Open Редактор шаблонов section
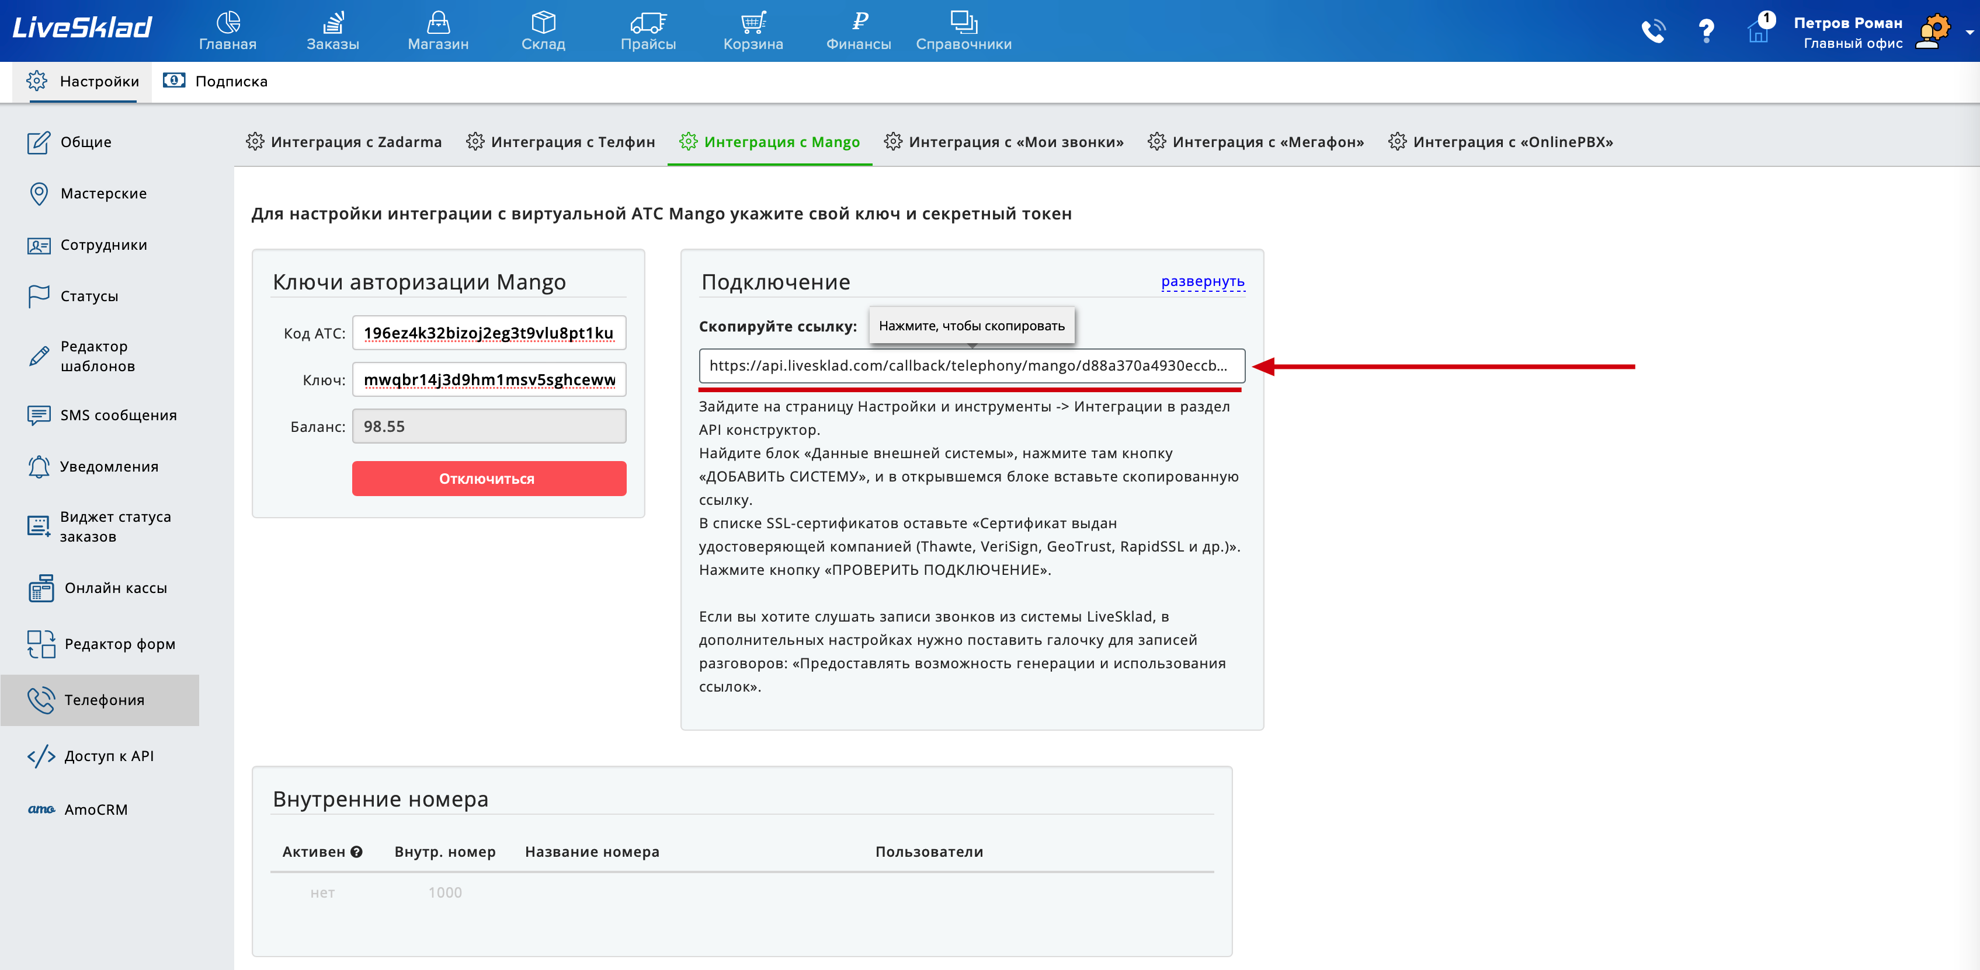The image size is (1980, 970). (81, 357)
